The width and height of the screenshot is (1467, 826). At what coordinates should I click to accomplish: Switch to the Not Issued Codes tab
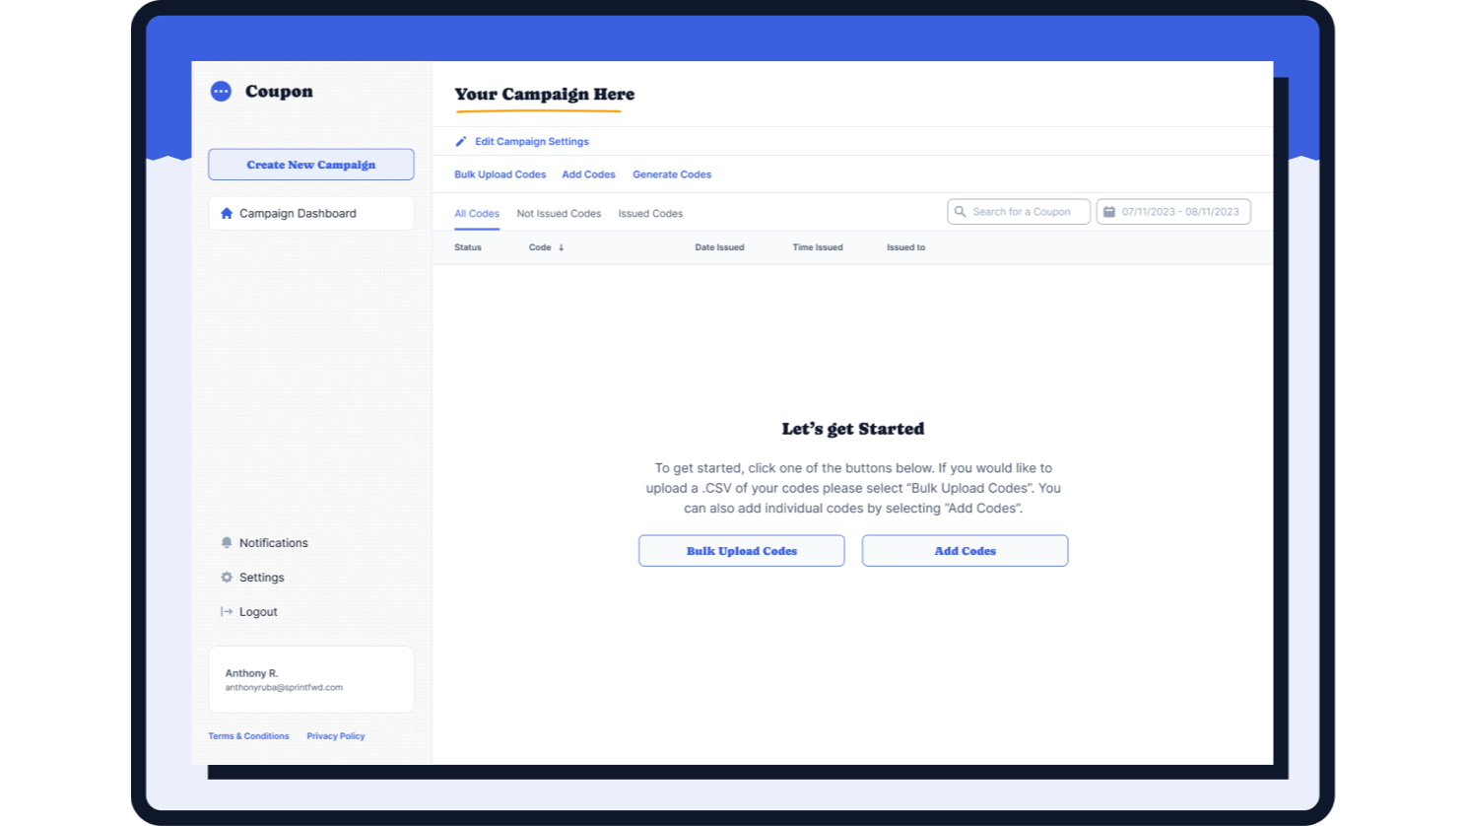pyautogui.click(x=559, y=214)
